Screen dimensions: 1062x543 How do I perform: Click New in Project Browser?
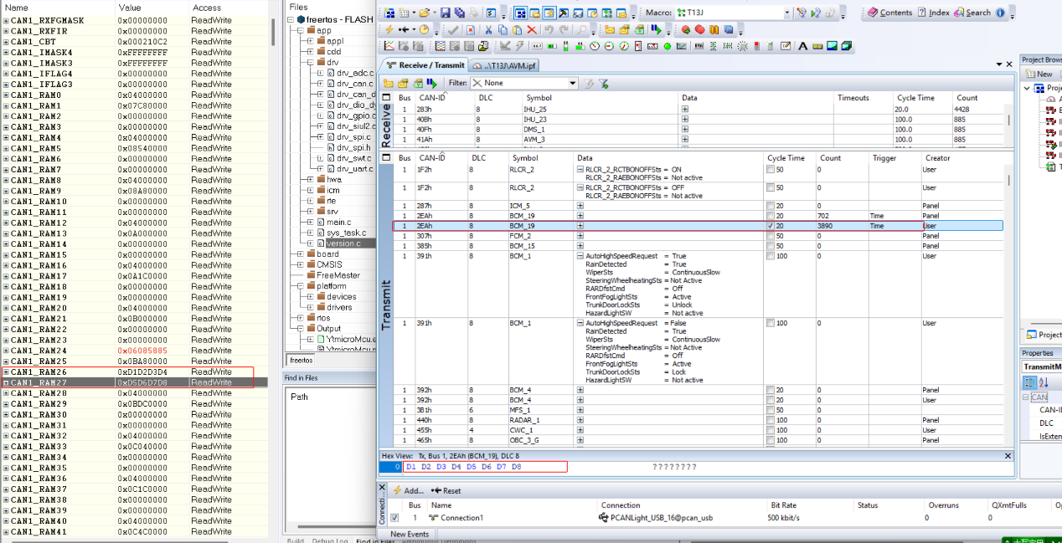1038,74
